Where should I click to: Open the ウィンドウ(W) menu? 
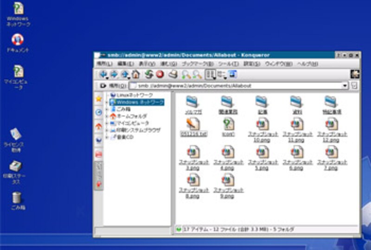279,64
